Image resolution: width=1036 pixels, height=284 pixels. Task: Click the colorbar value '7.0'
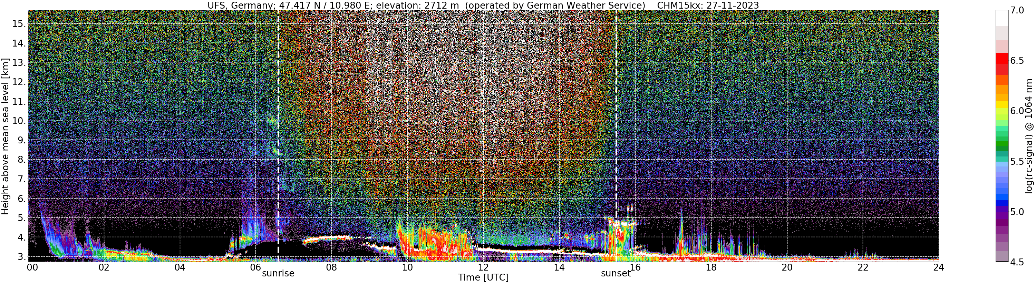[x=1017, y=10]
